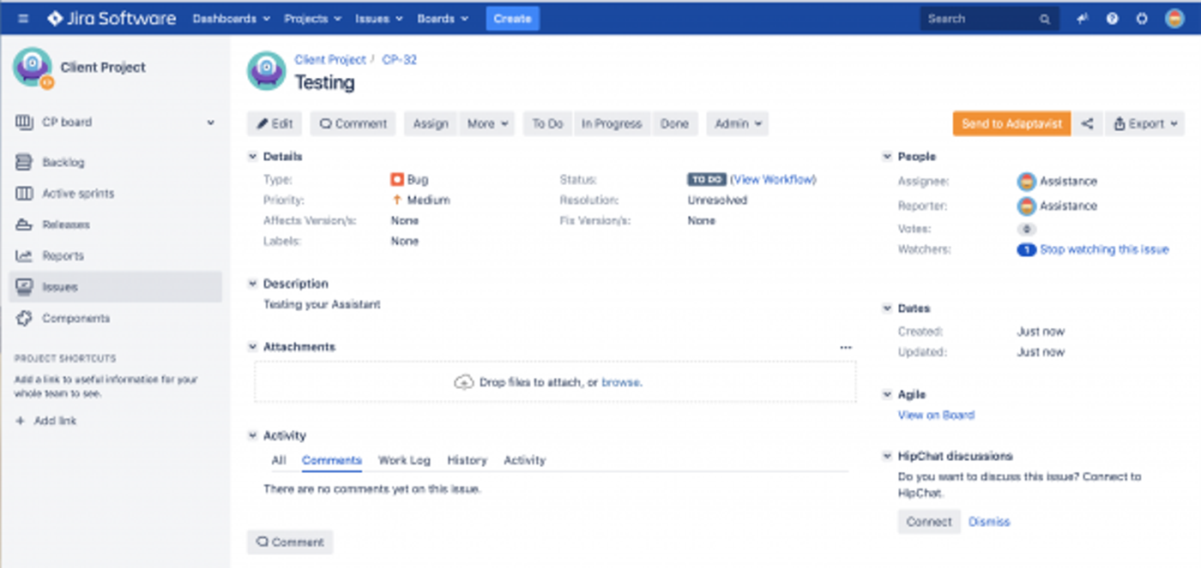
Task: Open the View Workflow link
Action: pyautogui.click(x=773, y=180)
